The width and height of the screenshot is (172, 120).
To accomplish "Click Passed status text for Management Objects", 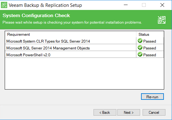I will coord(149,48).
